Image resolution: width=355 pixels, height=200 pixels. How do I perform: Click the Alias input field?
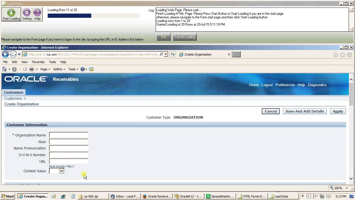pos(69,142)
